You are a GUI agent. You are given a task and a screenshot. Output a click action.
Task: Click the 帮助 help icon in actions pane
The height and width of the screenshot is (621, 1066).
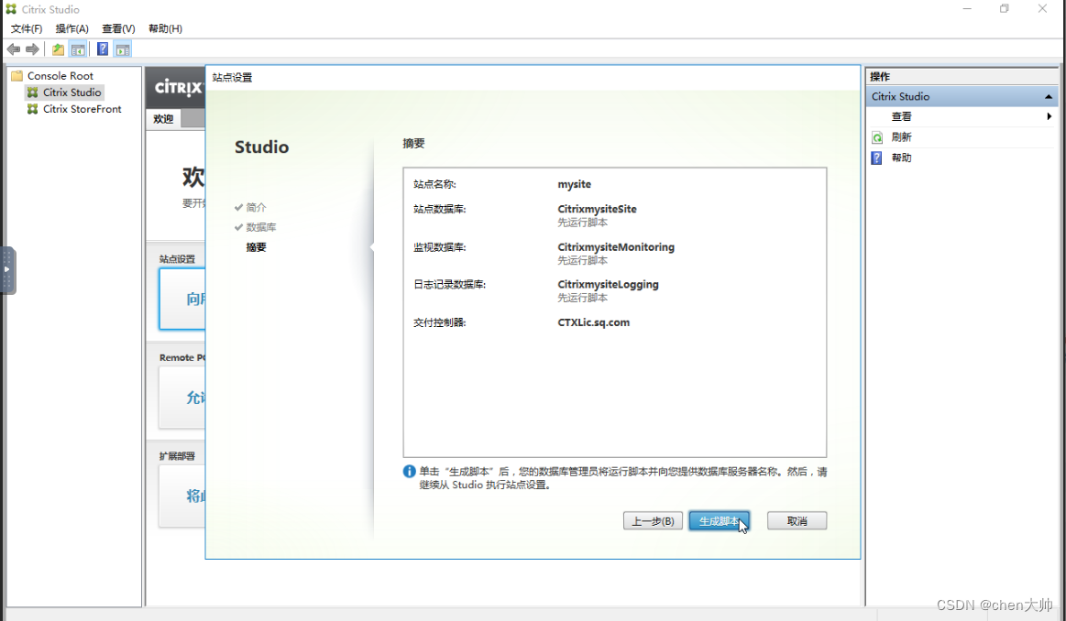[877, 158]
